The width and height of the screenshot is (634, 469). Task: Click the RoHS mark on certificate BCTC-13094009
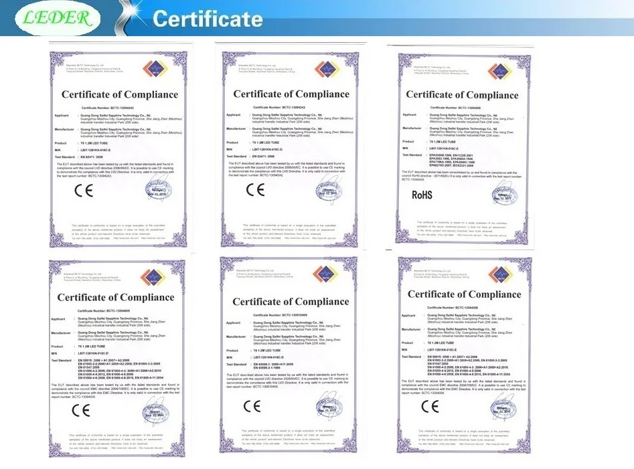click(422, 195)
